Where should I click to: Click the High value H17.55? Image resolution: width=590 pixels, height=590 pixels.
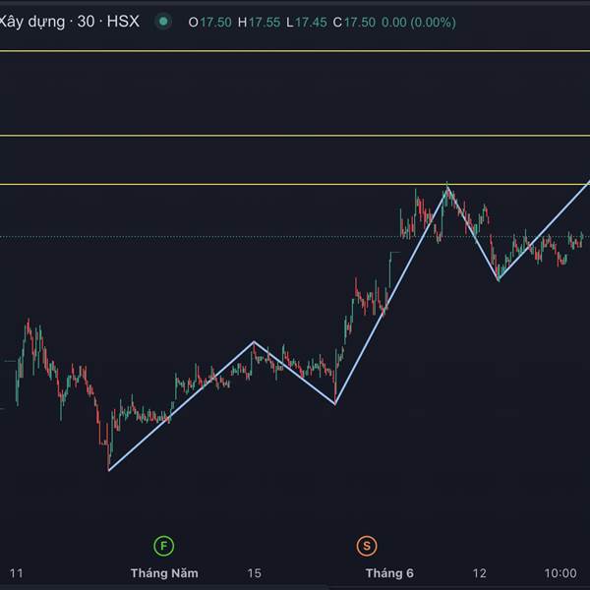pyautogui.click(x=259, y=23)
